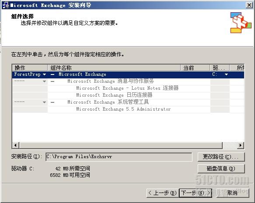Proceed with 下一步(N) button
This screenshot has width=255, height=203.
tap(196, 193)
